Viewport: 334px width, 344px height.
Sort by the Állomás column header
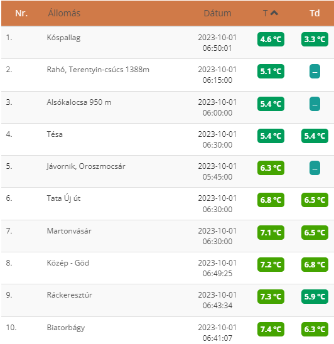click(x=64, y=13)
